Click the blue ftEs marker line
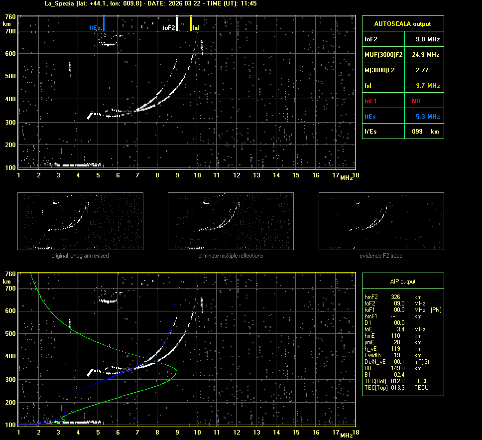Image resolution: width=482 pixels, height=440 pixels. 104,23
